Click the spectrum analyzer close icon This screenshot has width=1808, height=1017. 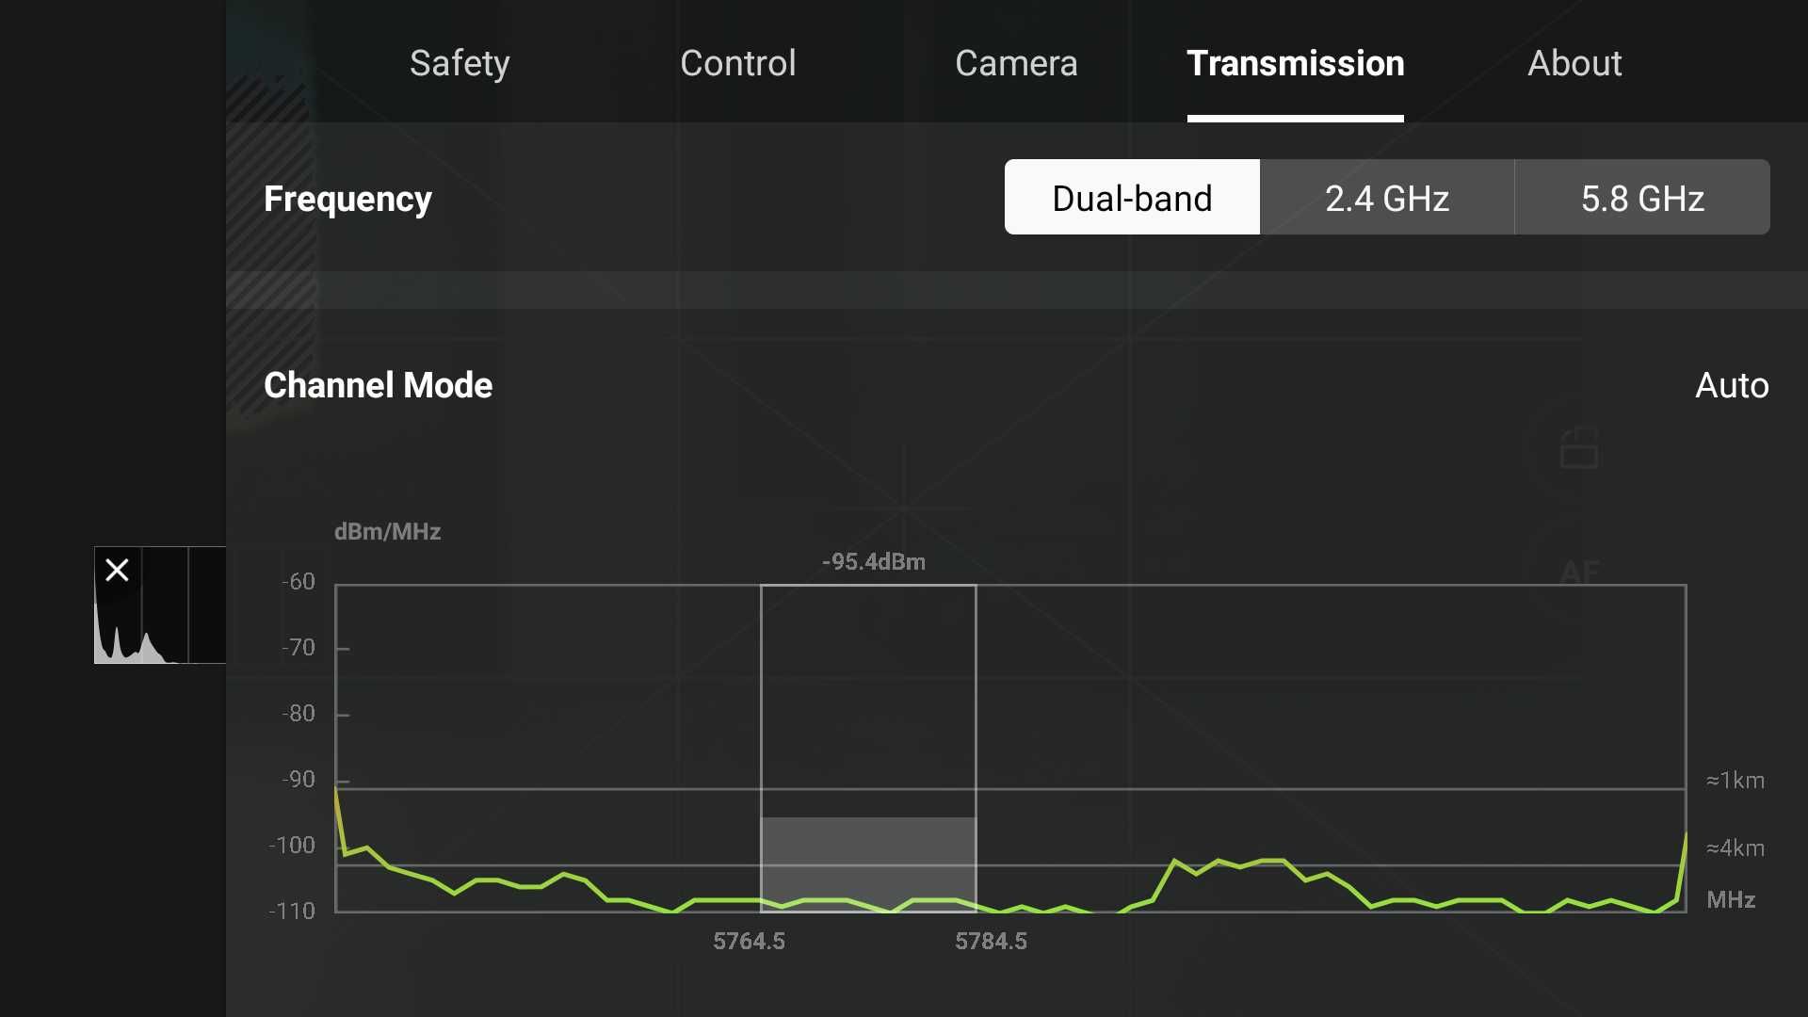pyautogui.click(x=117, y=570)
